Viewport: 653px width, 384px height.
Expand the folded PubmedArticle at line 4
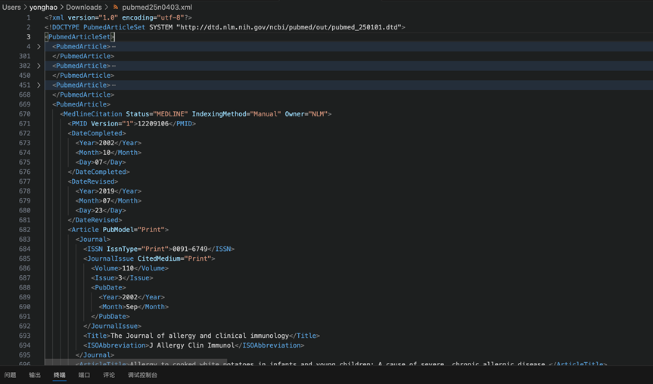click(39, 47)
